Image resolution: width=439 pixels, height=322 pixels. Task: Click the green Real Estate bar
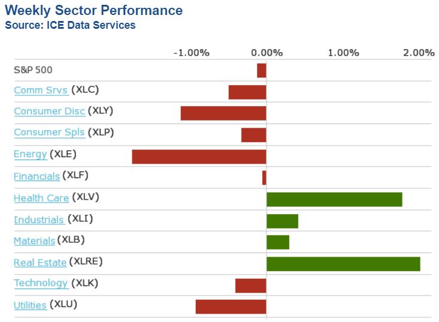(x=343, y=264)
